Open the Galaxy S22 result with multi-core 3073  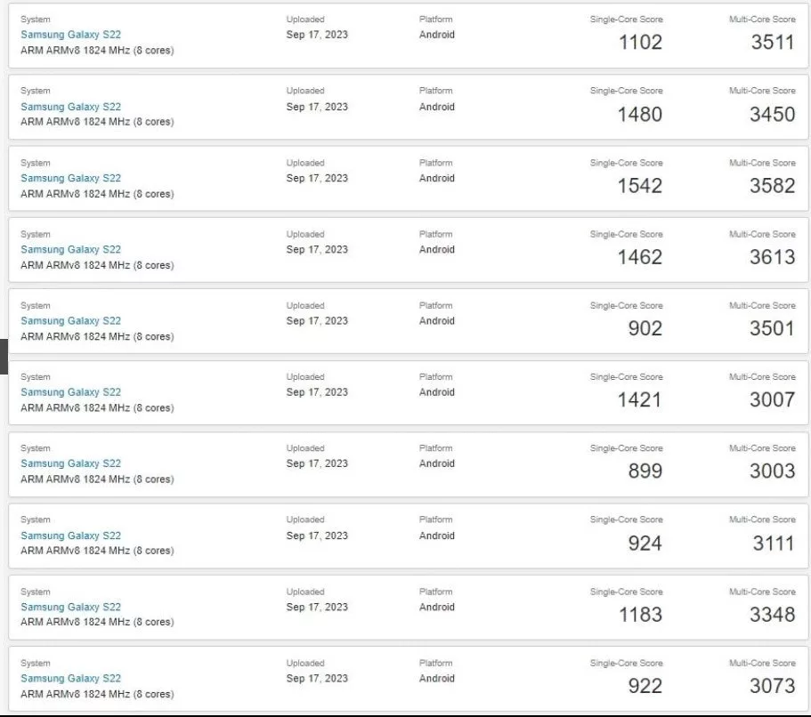[x=70, y=679]
